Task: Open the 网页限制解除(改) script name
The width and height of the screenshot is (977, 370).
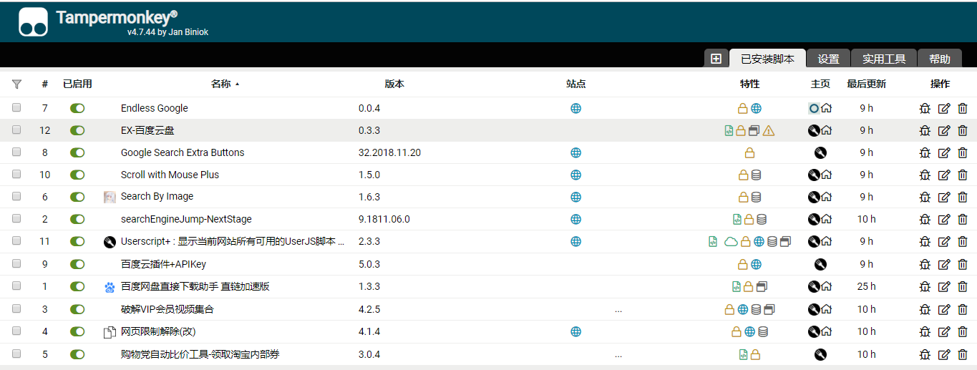Action: [x=158, y=331]
